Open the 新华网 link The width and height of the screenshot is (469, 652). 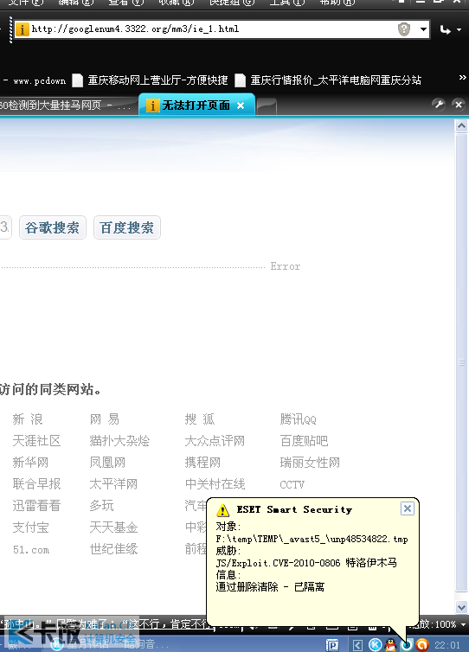[x=30, y=463]
